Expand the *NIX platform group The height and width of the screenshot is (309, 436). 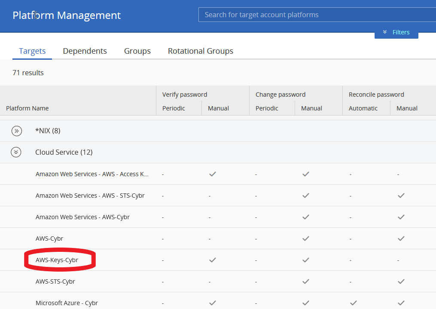click(16, 131)
